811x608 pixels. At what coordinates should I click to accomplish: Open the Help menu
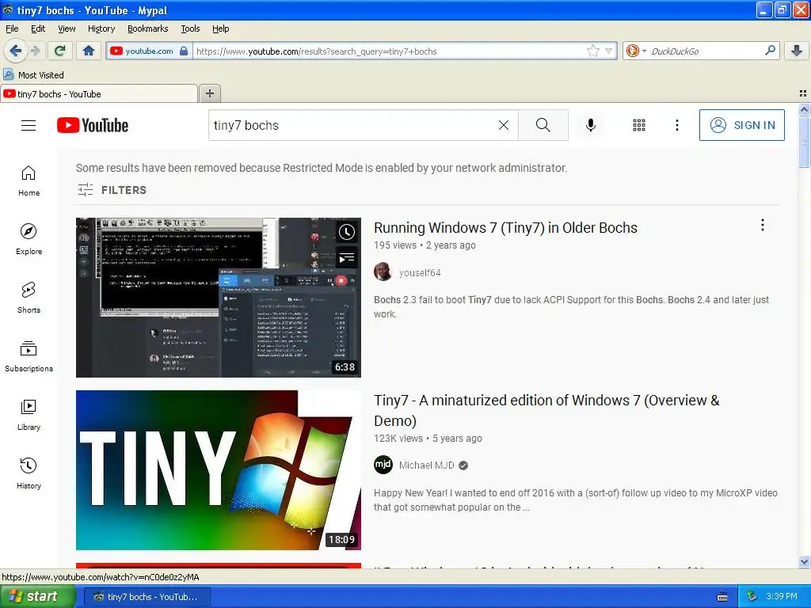(x=220, y=28)
